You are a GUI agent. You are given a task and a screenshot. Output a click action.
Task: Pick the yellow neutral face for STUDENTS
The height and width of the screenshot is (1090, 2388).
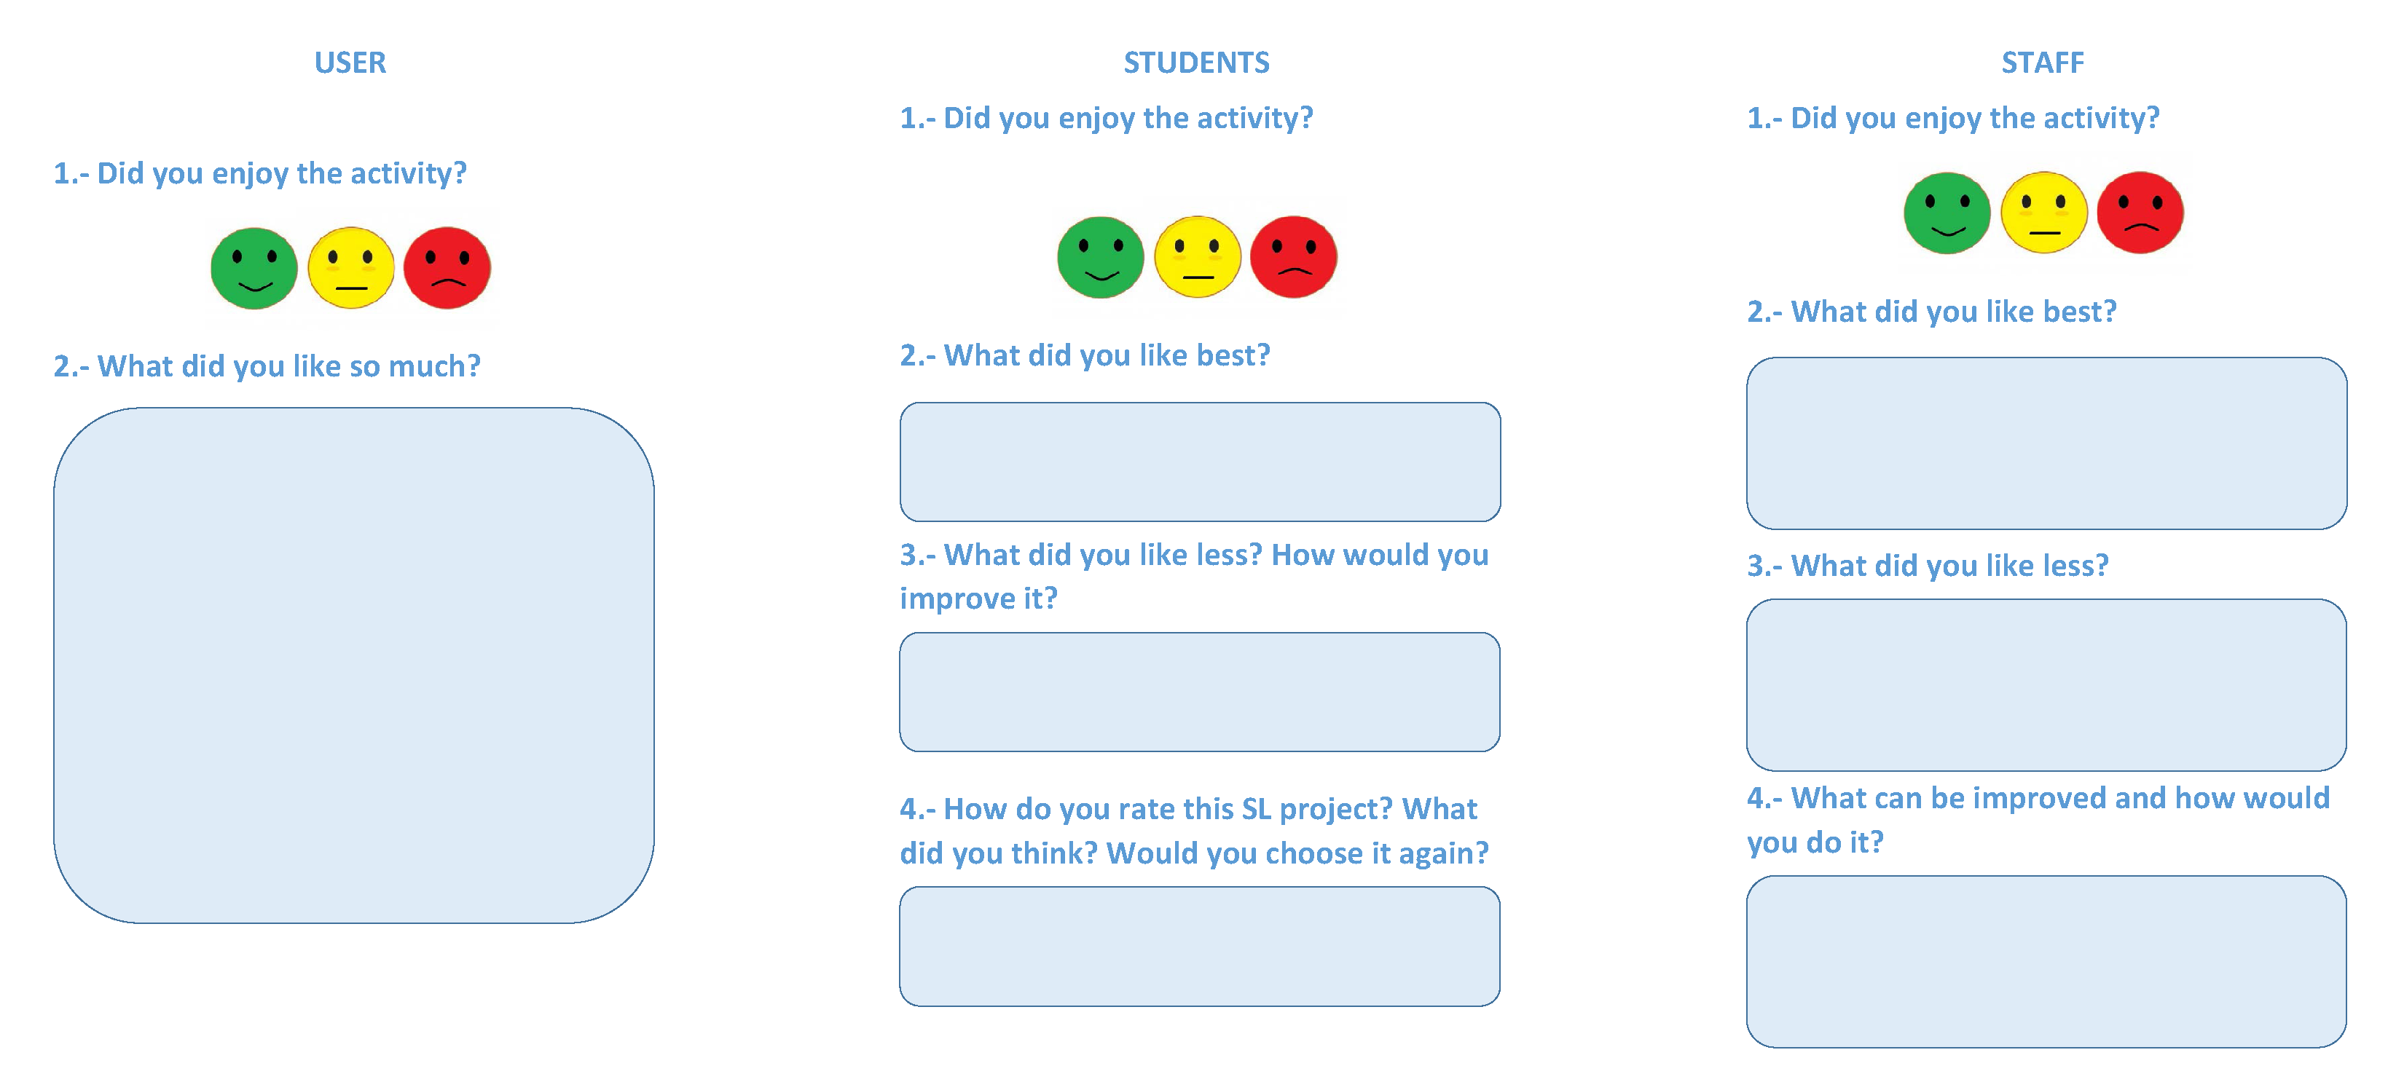(1197, 258)
